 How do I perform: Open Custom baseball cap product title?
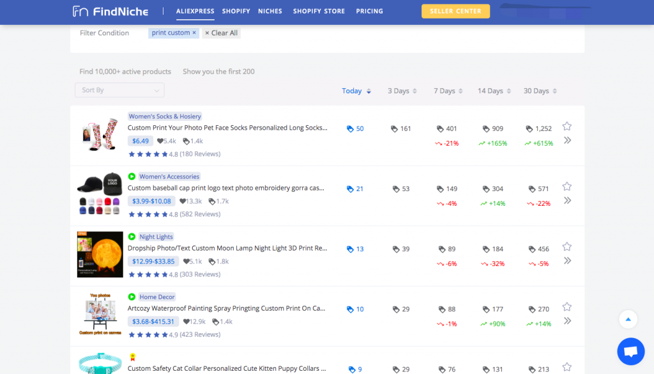[x=225, y=188]
